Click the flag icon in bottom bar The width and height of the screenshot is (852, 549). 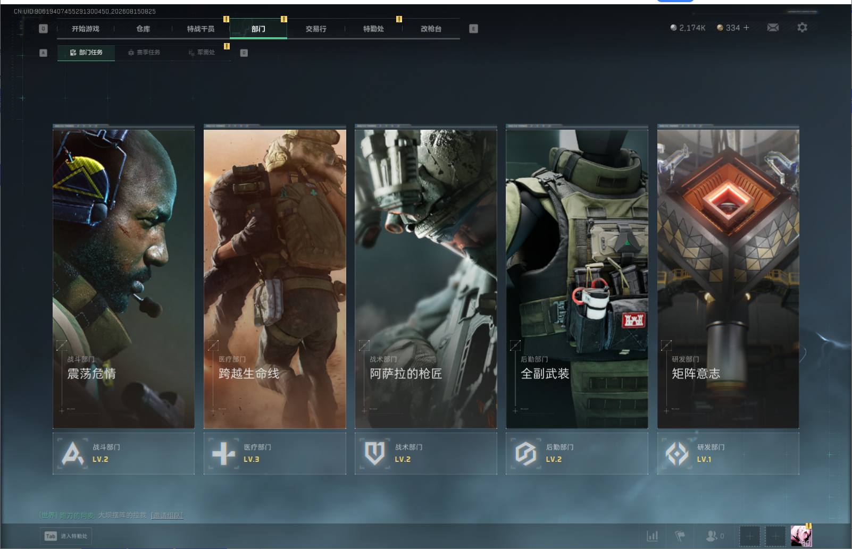(680, 536)
